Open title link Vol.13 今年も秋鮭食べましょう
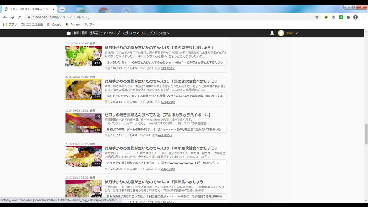This screenshot has width=368, height=207. (x=161, y=148)
